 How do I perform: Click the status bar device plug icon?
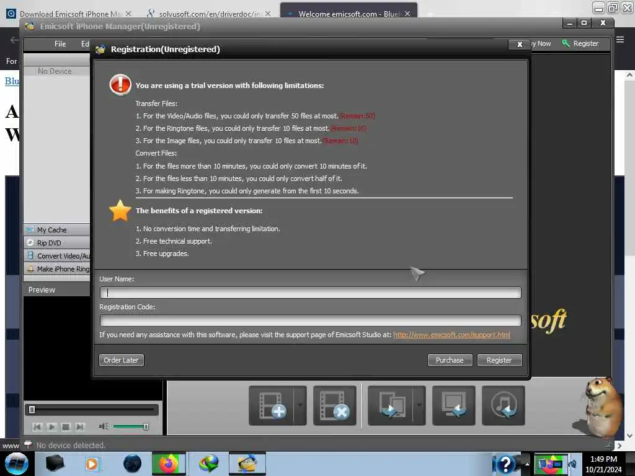click(x=28, y=444)
